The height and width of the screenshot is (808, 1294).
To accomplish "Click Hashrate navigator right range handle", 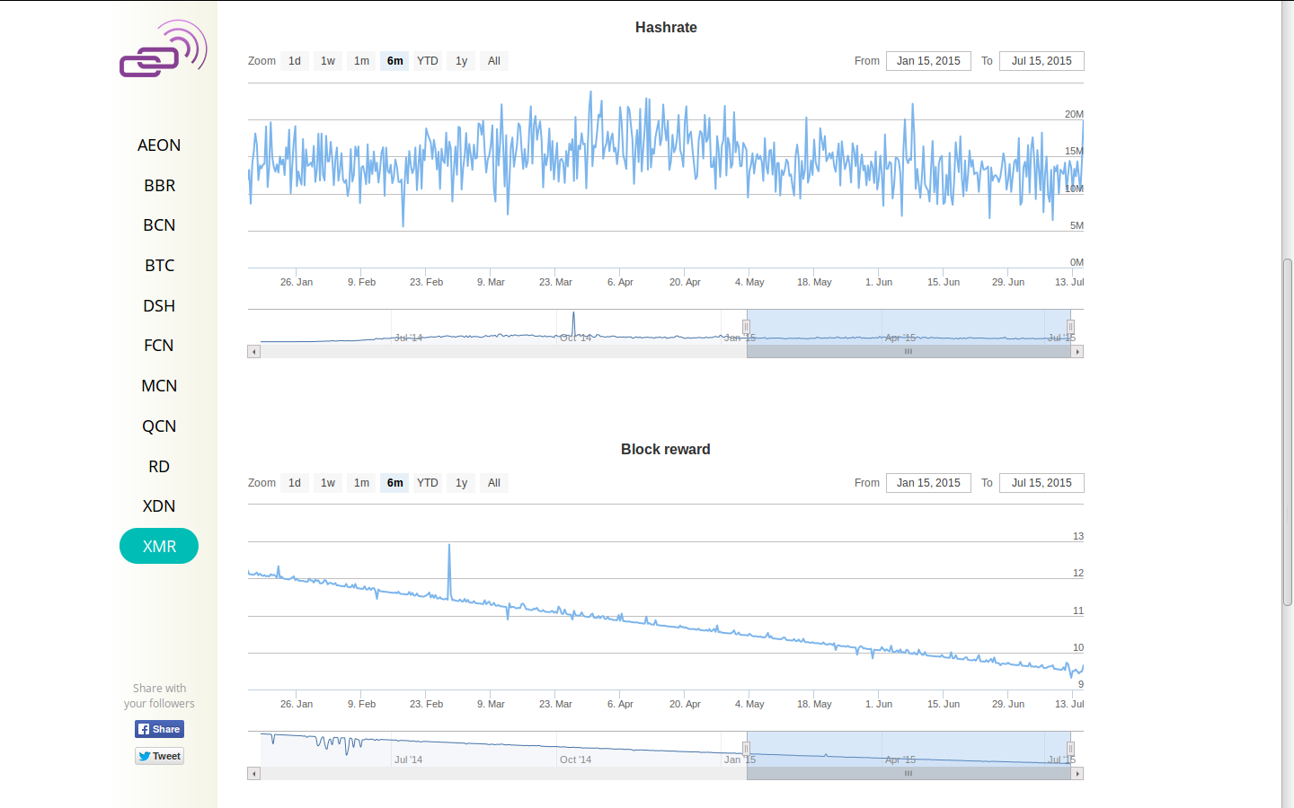I will pos(1070,327).
